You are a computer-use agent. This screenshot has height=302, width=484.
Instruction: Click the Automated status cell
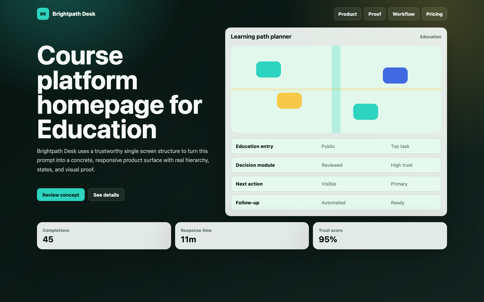[x=333, y=203]
